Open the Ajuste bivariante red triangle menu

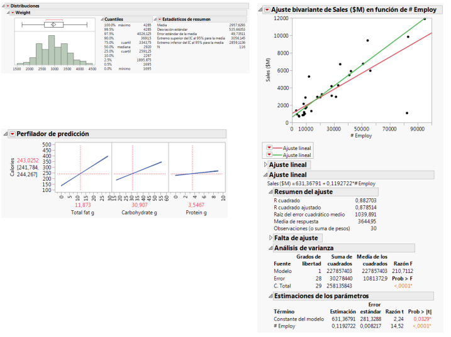pos(267,10)
